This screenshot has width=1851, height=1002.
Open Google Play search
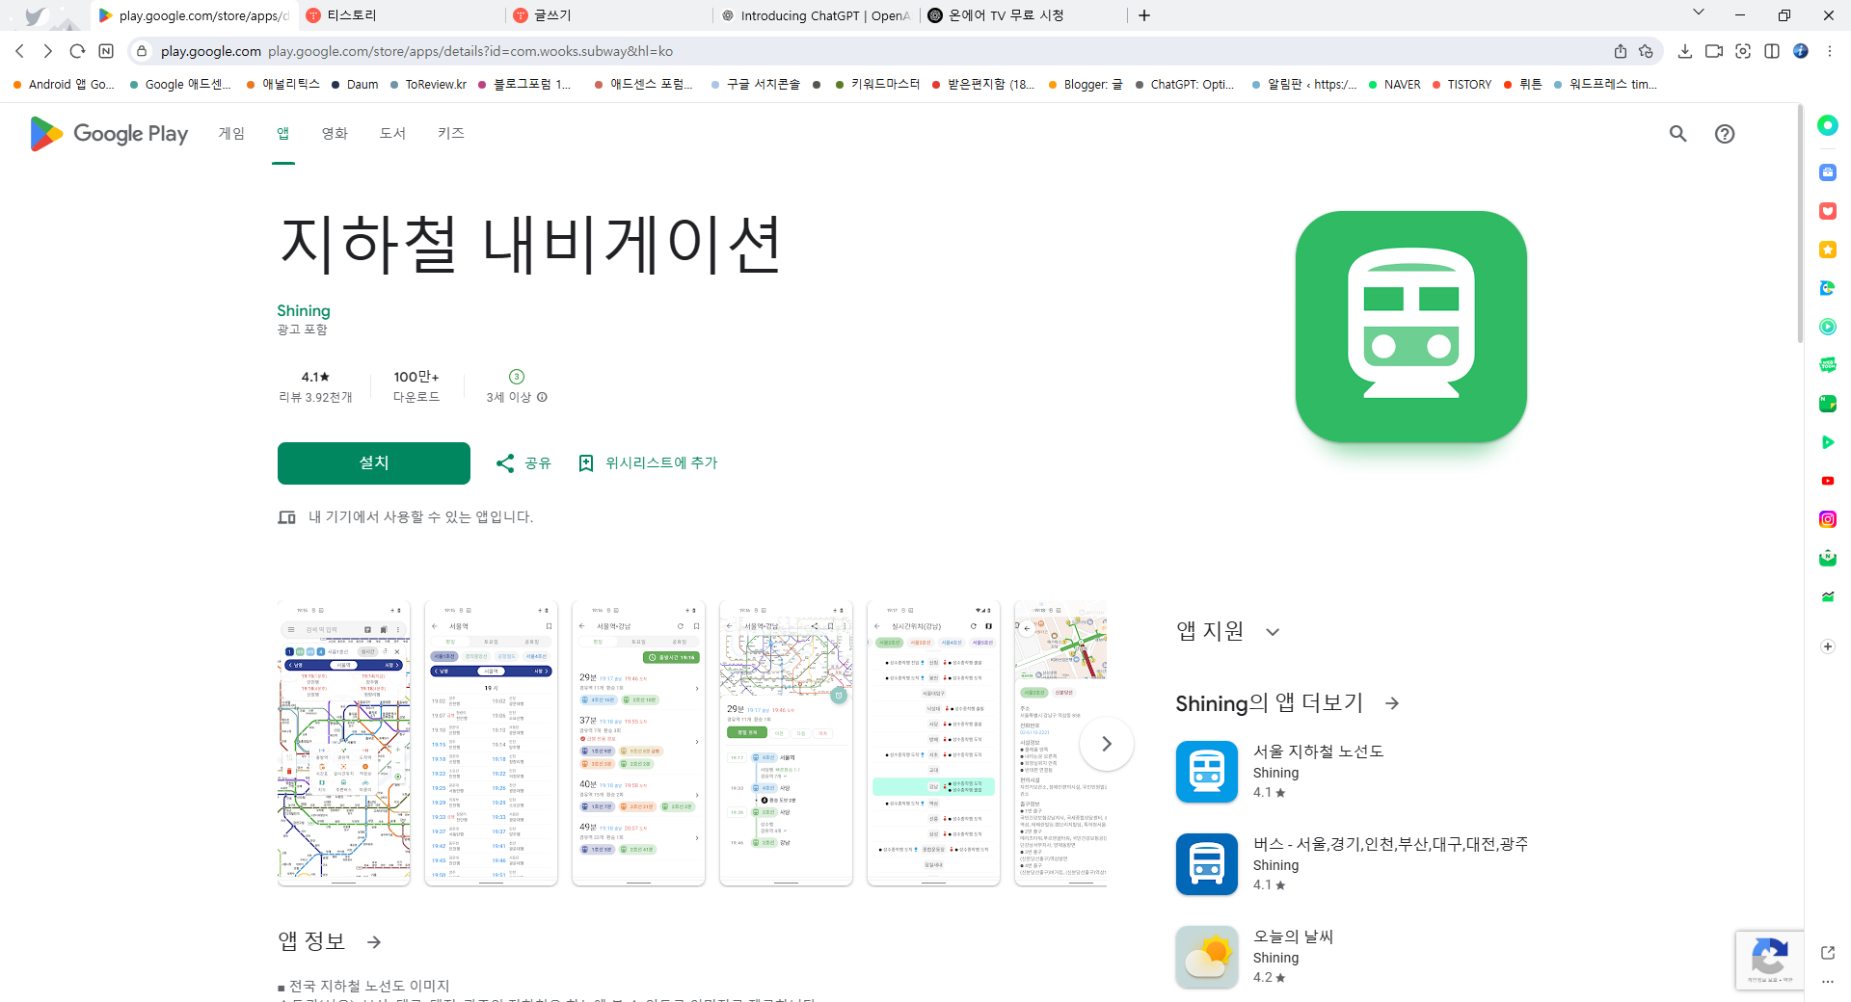click(1678, 134)
